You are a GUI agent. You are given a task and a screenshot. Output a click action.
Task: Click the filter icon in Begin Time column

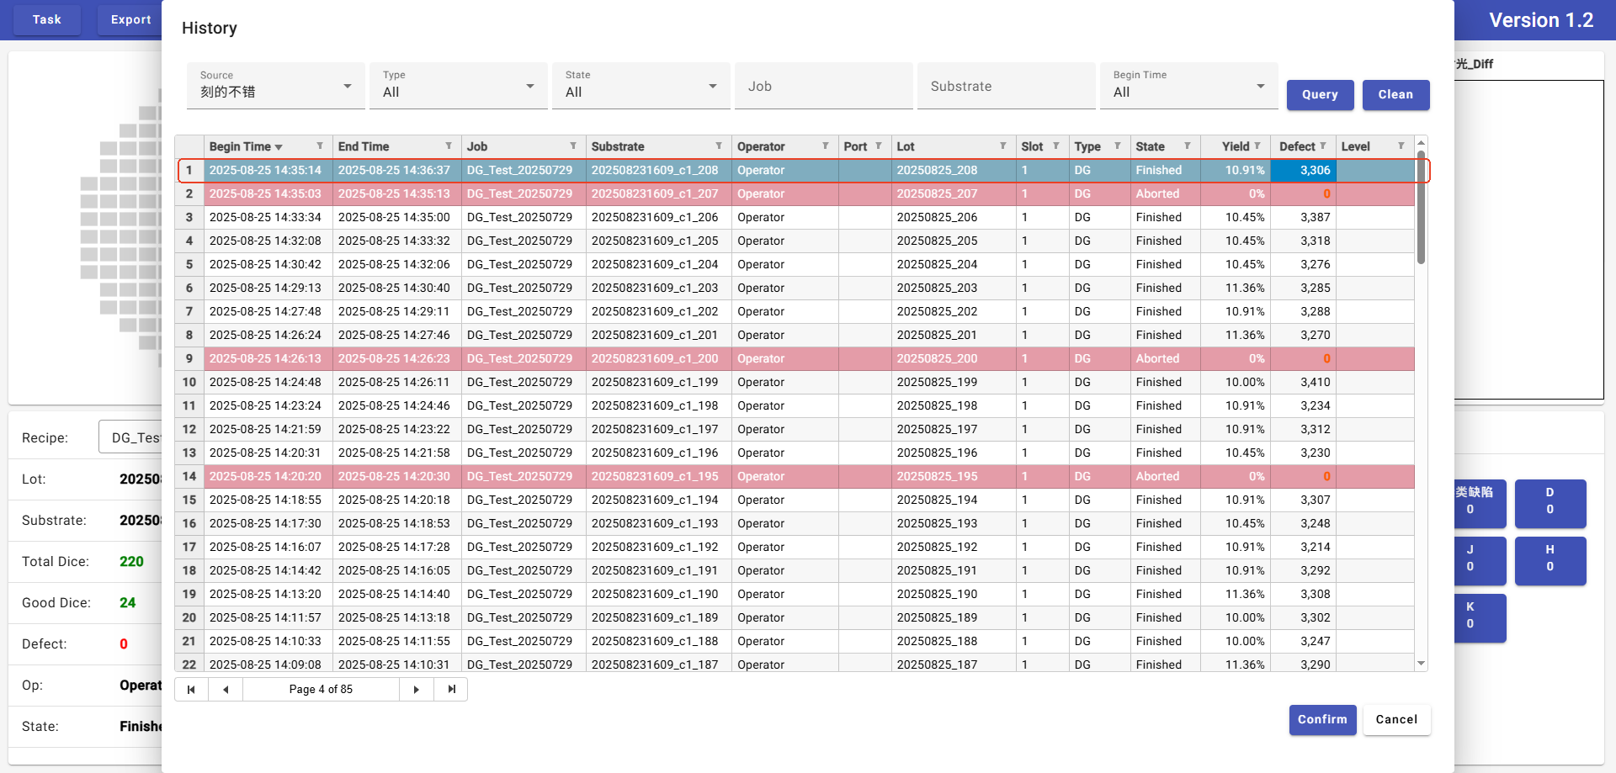point(320,146)
